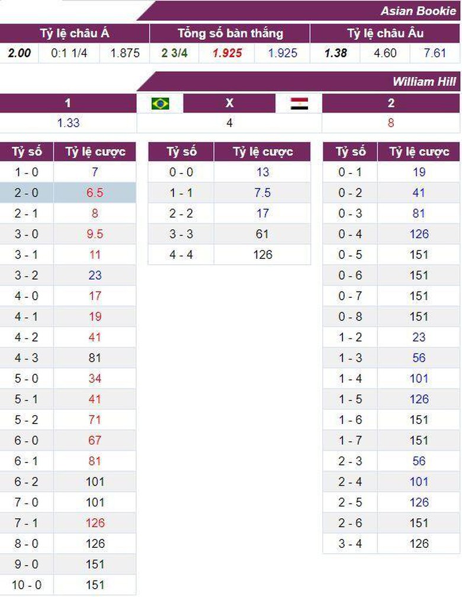
Task: Click odds 6.5 for score 2 - 0
Action: point(95,192)
